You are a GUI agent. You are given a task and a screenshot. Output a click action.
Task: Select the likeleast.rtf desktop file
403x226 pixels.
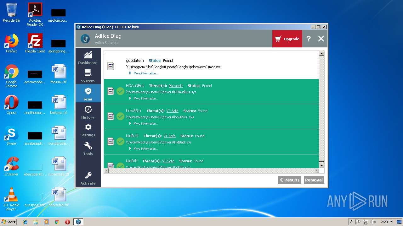coord(59,105)
